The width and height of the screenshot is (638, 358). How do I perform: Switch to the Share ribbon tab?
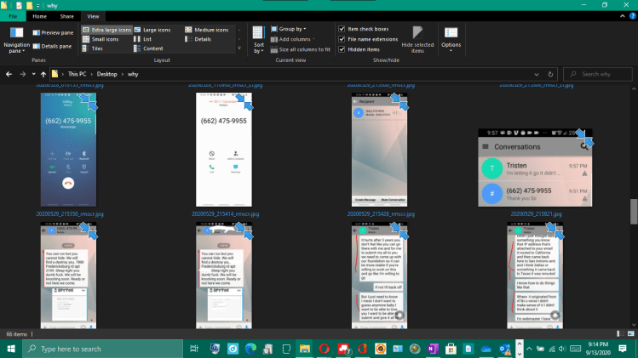coord(66,16)
